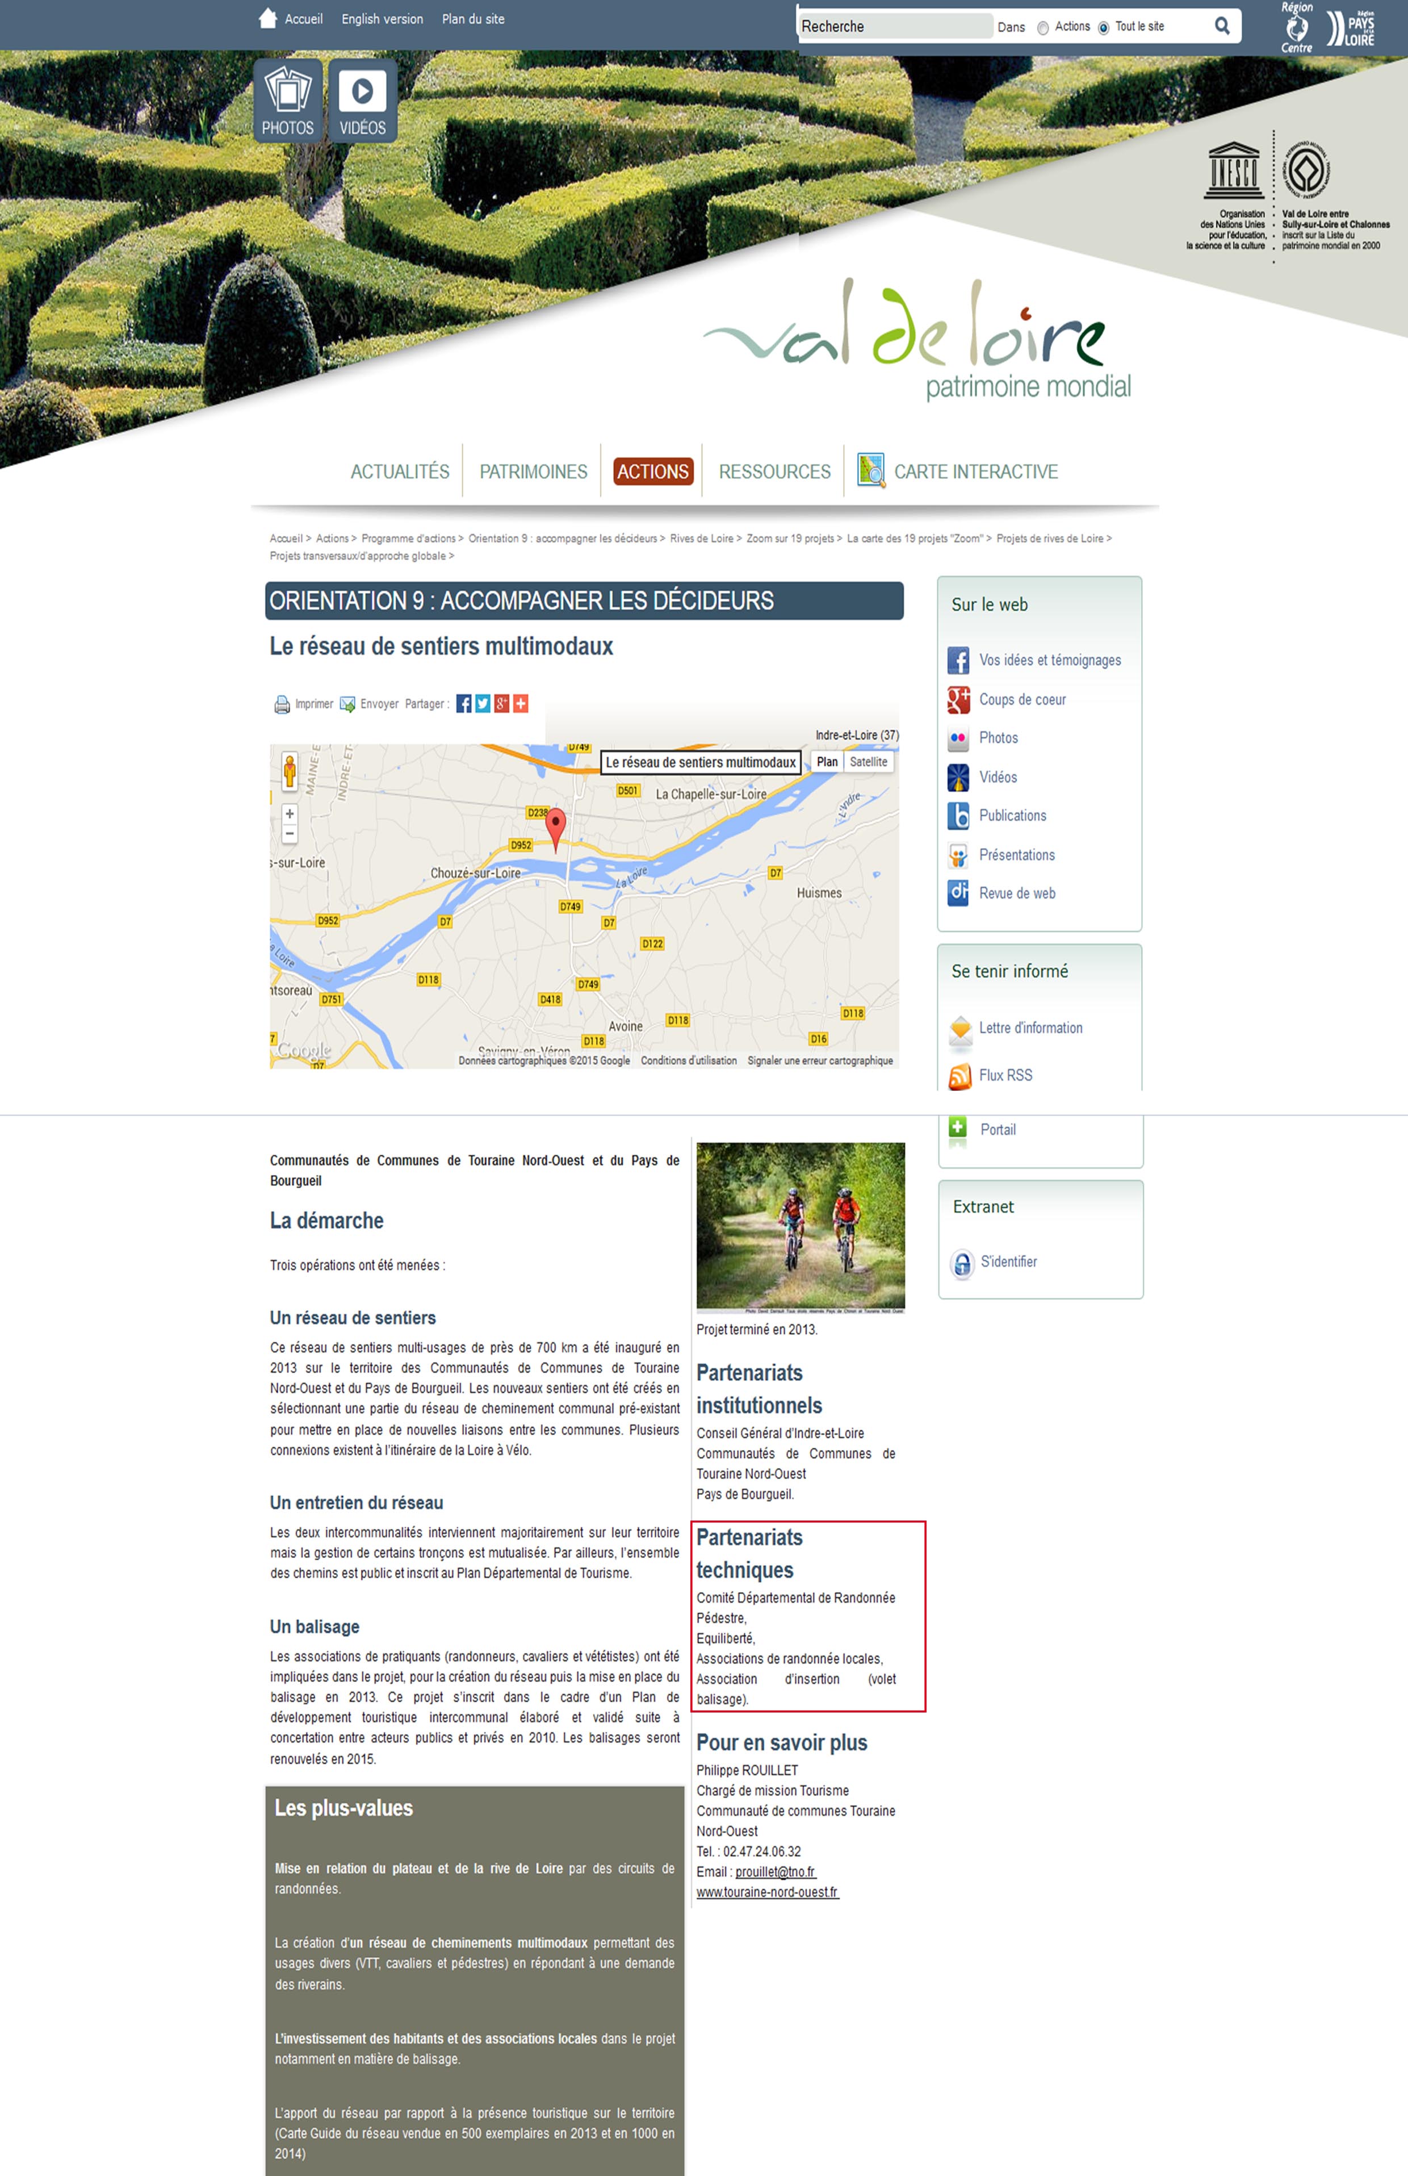1408x2176 pixels.
Task: Select the Tout le site radio
Action: pyautogui.click(x=1104, y=27)
